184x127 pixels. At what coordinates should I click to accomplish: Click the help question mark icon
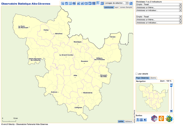[x=138, y=120]
